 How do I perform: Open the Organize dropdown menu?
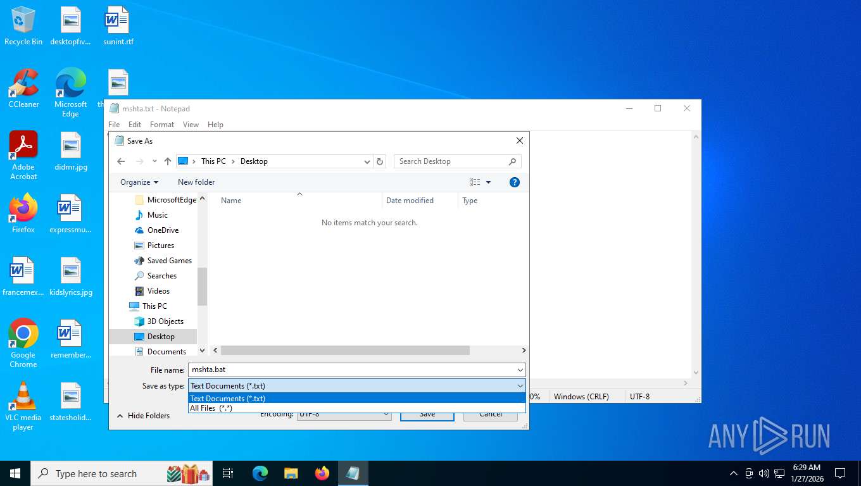(139, 182)
